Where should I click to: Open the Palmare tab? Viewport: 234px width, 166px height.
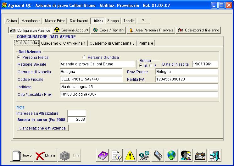coord(146,43)
